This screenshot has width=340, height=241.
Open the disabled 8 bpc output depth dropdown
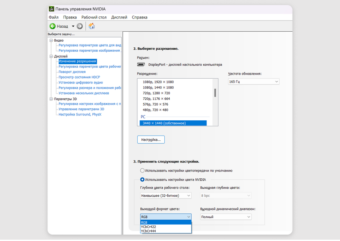pos(226,196)
